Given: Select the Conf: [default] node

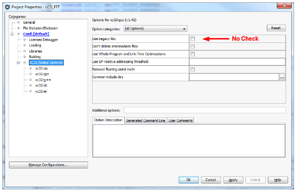Looking at the screenshot, I should pyautogui.click(x=36, y=34).
